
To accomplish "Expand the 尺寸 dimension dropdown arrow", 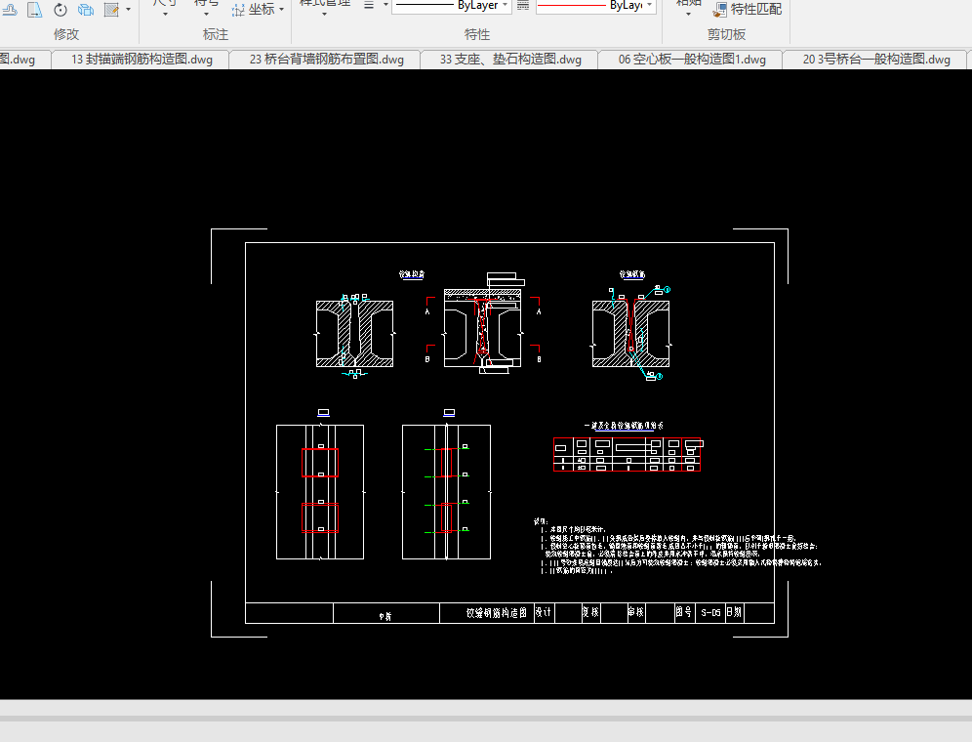I will [x=165, y=14].
